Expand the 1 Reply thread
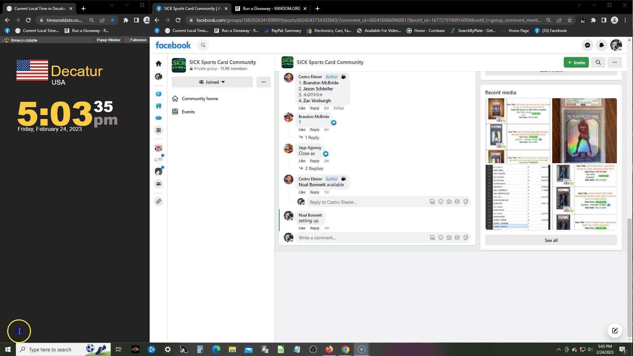 point(312,137)
